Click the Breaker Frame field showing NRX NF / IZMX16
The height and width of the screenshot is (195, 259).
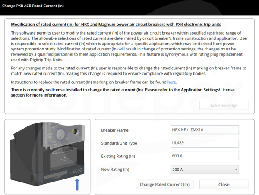pyautogui.click(x=205, y=129)
